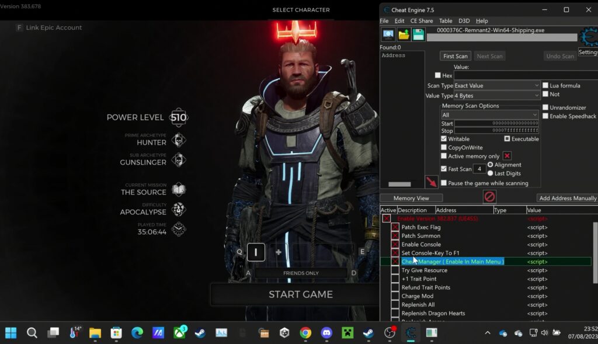Click the Gunslinger sub archetype emblem
The image size is (598, 344).
pyautogui.click(x=179, y=160)
